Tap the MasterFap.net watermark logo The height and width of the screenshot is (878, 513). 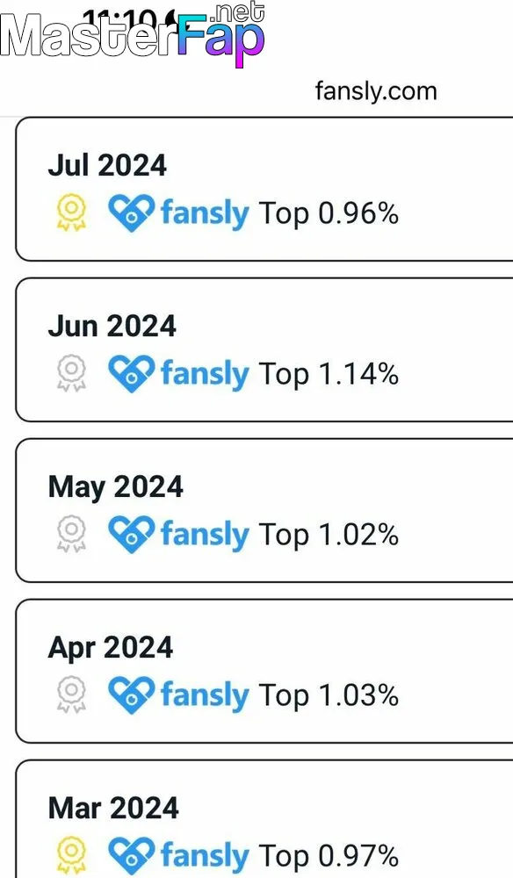[132, 33]
